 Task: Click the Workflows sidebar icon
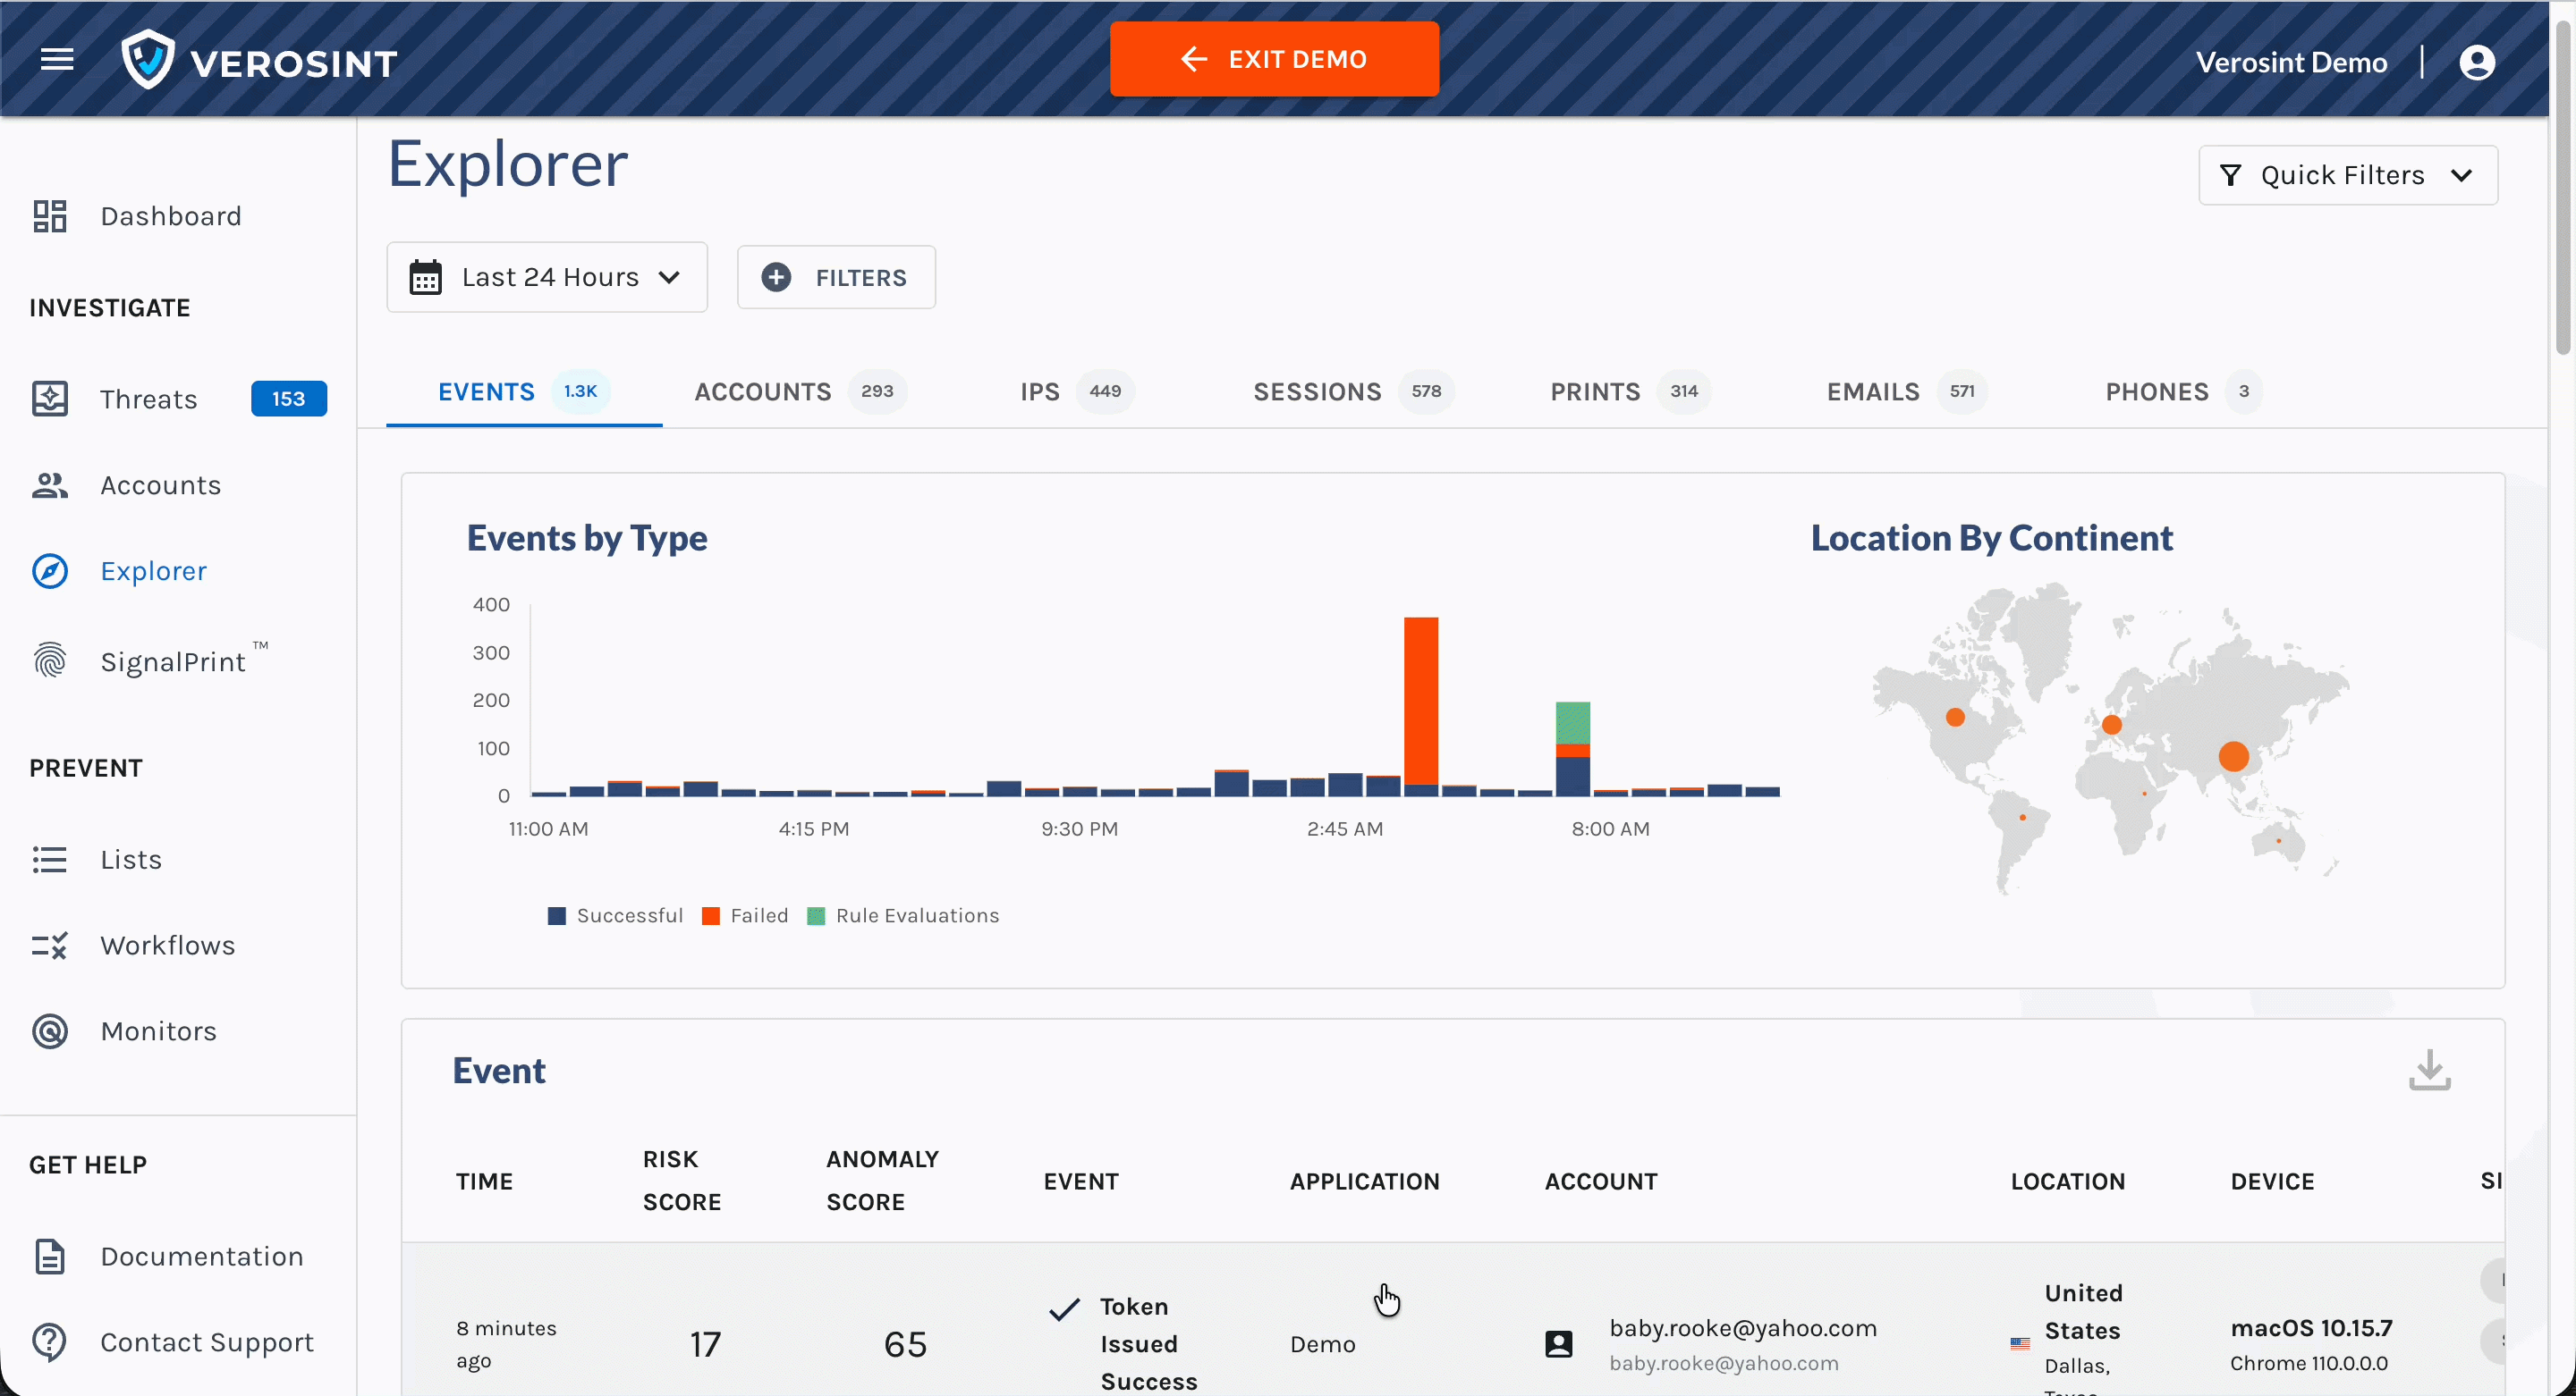point(50,946)
